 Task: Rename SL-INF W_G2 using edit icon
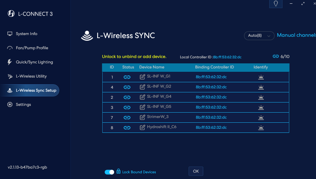143,87
